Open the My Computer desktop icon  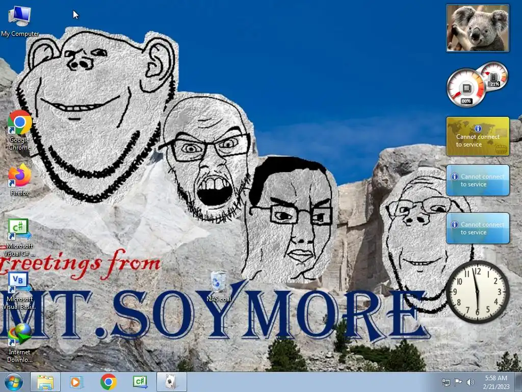[x=20, y=16]
